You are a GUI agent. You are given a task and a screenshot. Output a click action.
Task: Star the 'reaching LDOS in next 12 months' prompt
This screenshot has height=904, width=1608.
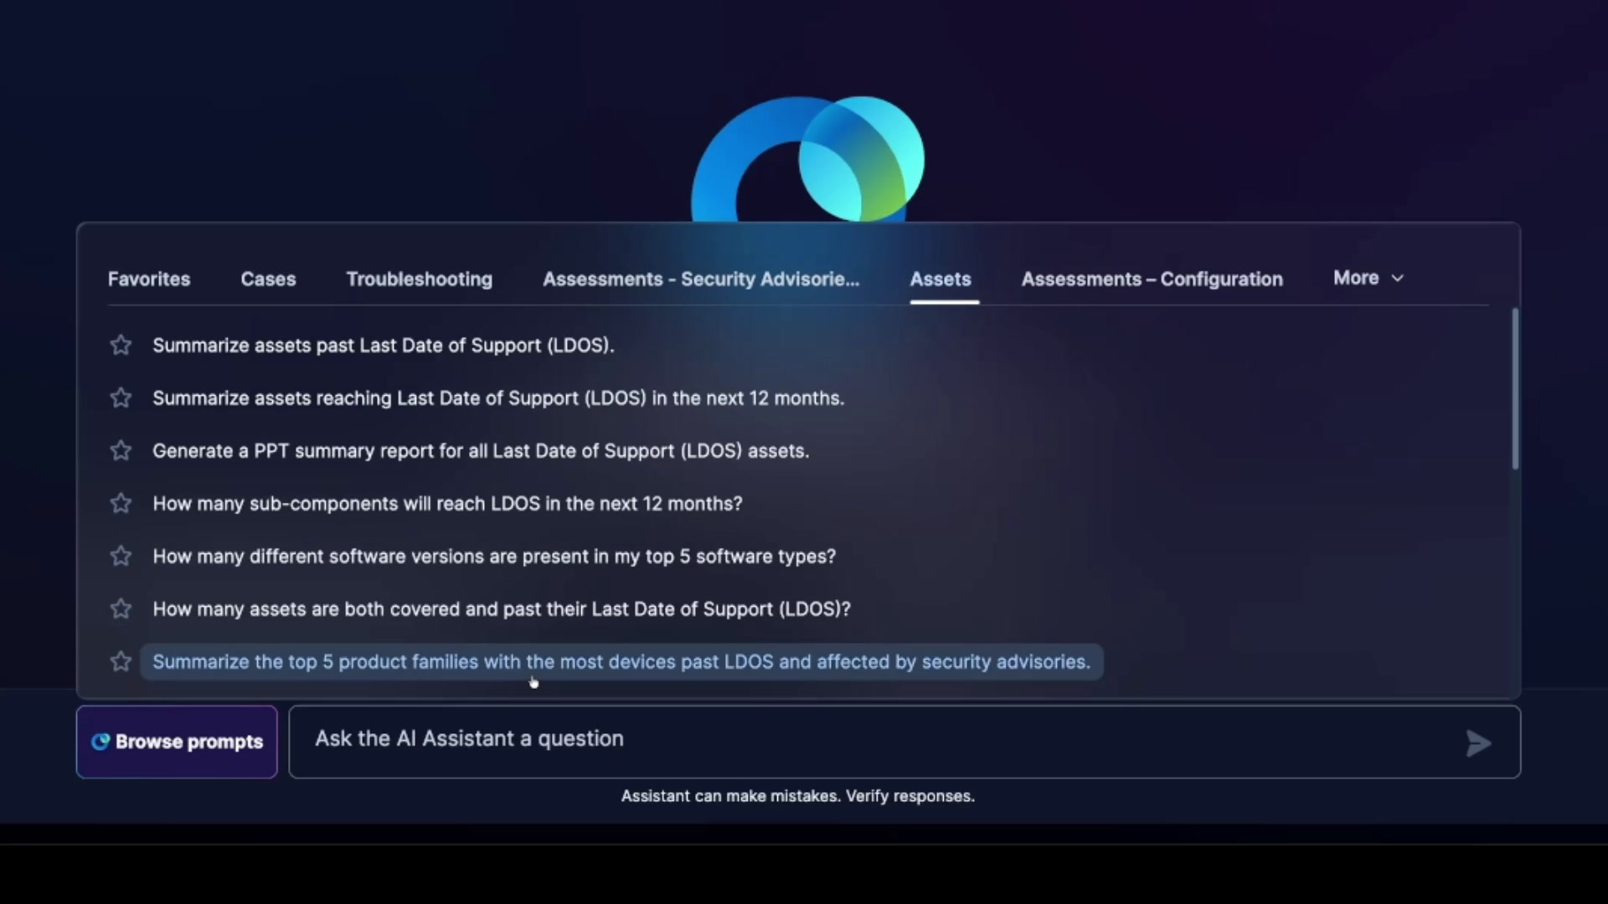coord(121,398)
